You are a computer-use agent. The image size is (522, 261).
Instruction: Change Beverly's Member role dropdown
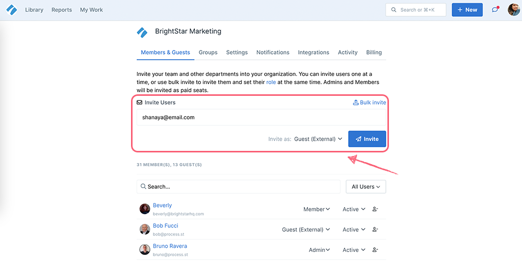(317, 209)
